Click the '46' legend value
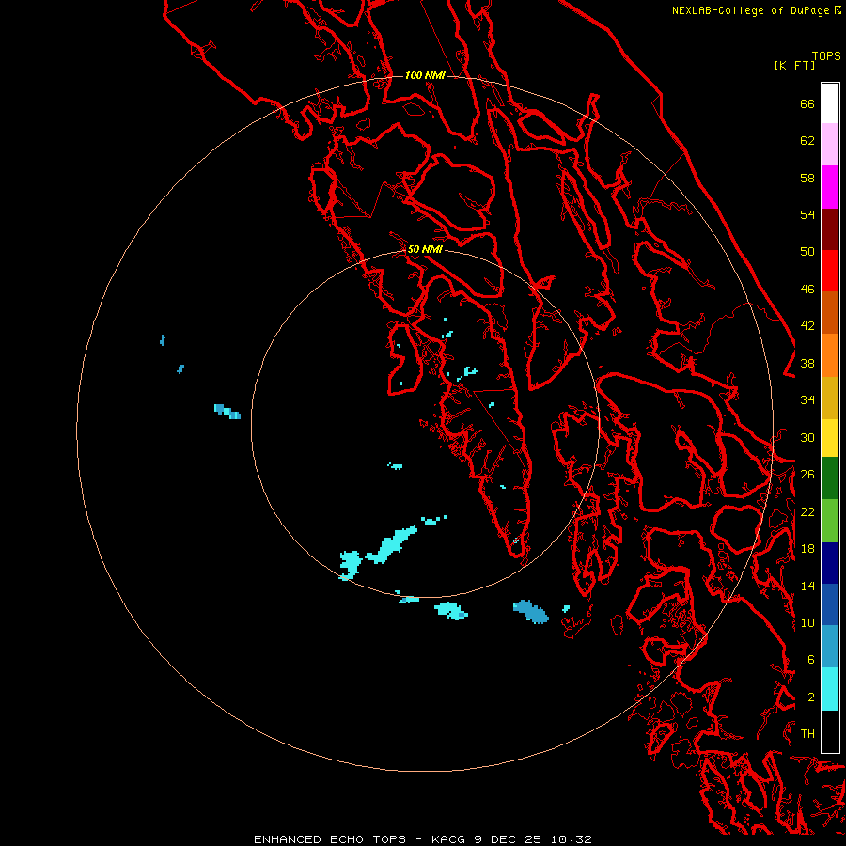 807,290
